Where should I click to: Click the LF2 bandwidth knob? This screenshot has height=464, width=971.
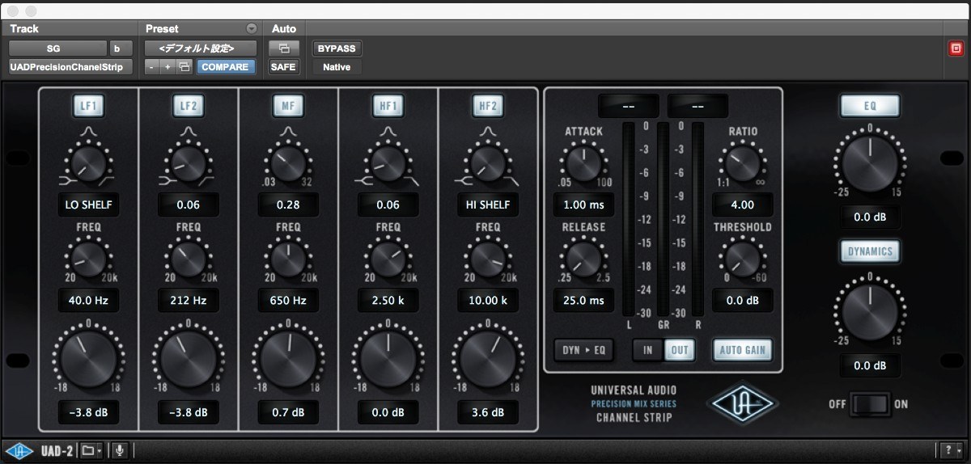click(189, 162)
